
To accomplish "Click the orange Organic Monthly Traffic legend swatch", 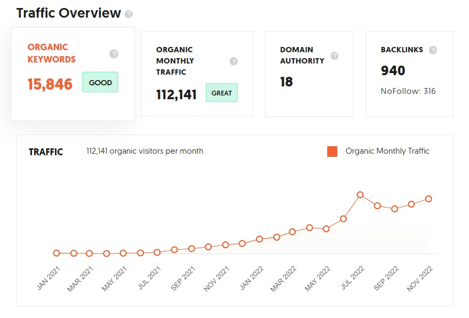I will tap(332, 152).
